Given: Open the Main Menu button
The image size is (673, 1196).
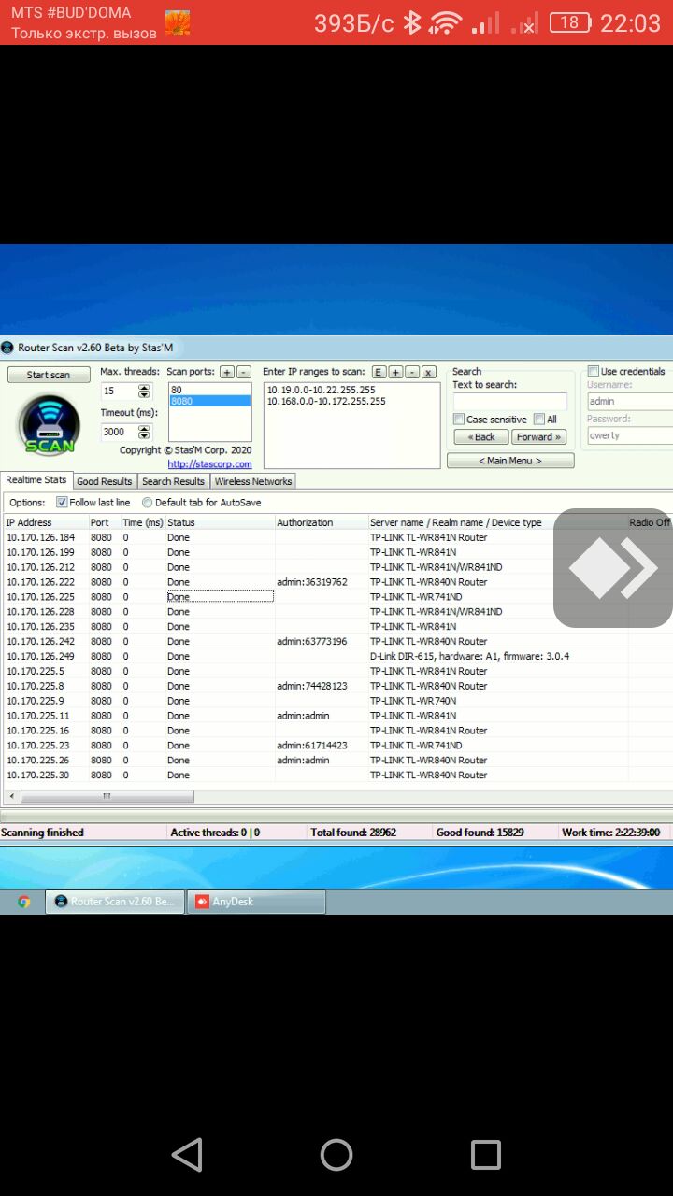Looking at the screenshot, I should 510,461.
